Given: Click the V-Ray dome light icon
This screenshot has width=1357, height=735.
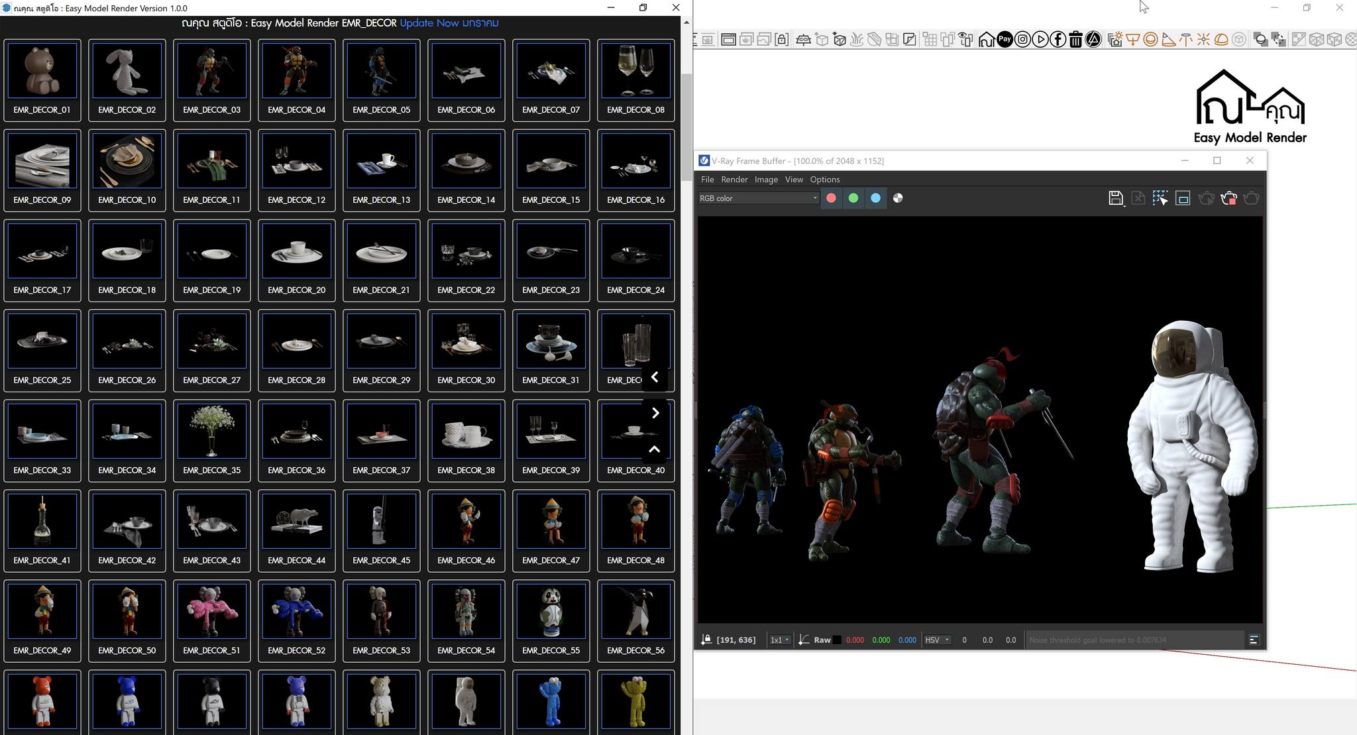Looking at the screenshot, I should 1221,40.
